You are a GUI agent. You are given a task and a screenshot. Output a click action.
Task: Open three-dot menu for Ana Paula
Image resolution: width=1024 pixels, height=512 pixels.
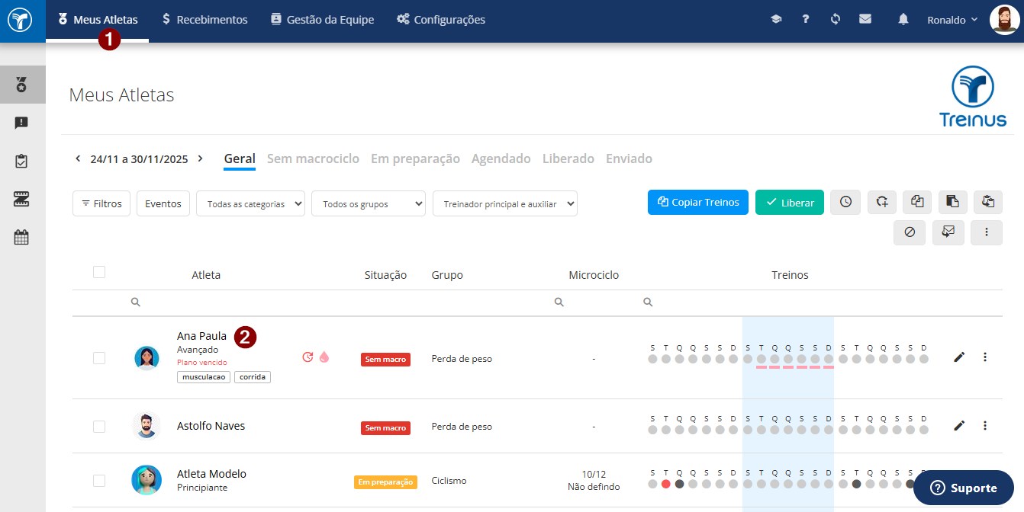coord(985,357)
